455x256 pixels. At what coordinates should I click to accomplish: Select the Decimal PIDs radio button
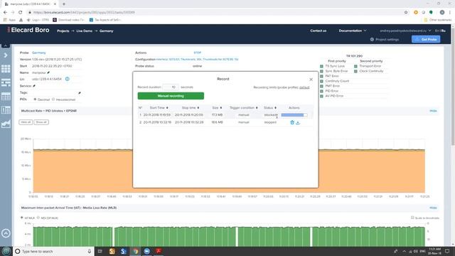coord(35,100)
